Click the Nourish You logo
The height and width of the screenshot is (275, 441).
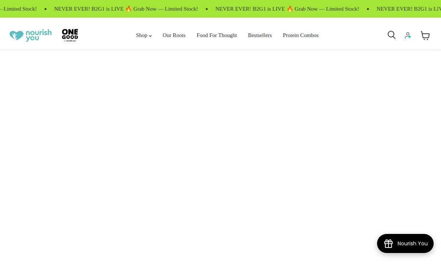31,36
